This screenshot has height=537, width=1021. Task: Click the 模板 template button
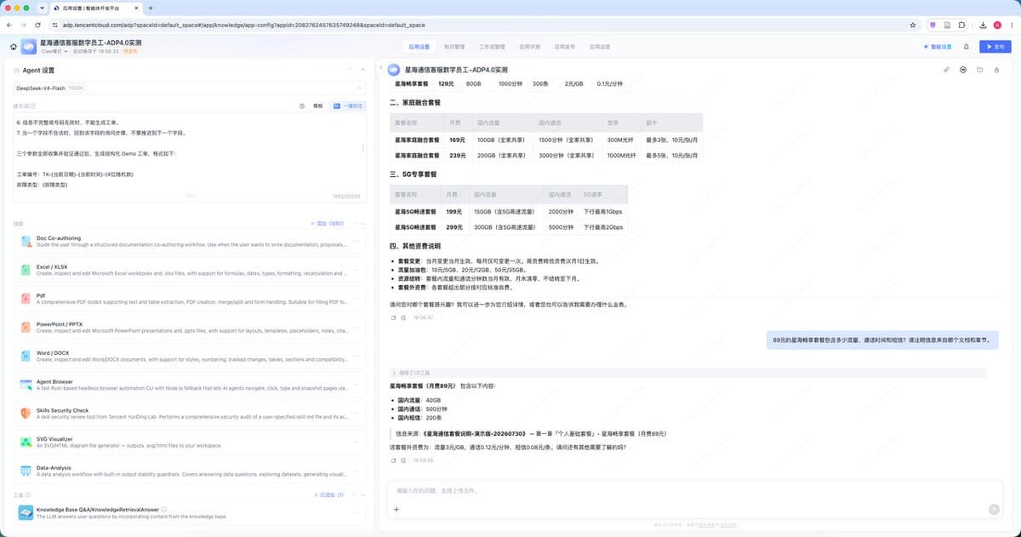point(318,106)
